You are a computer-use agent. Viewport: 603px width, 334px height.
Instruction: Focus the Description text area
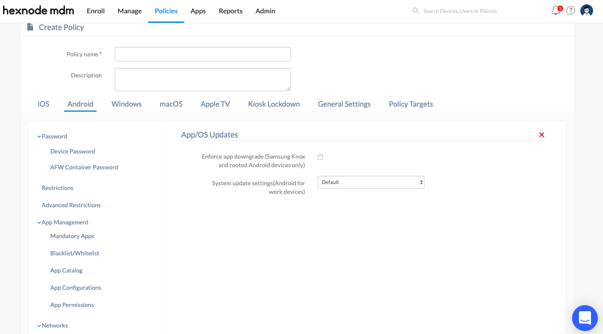click(203, 80)
